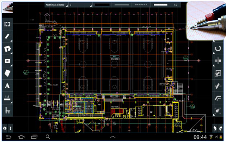Viewport: 227px width, 142px height.
Task: Open the dimension measurement tool showing 1.8
Action: coord(7,98)
